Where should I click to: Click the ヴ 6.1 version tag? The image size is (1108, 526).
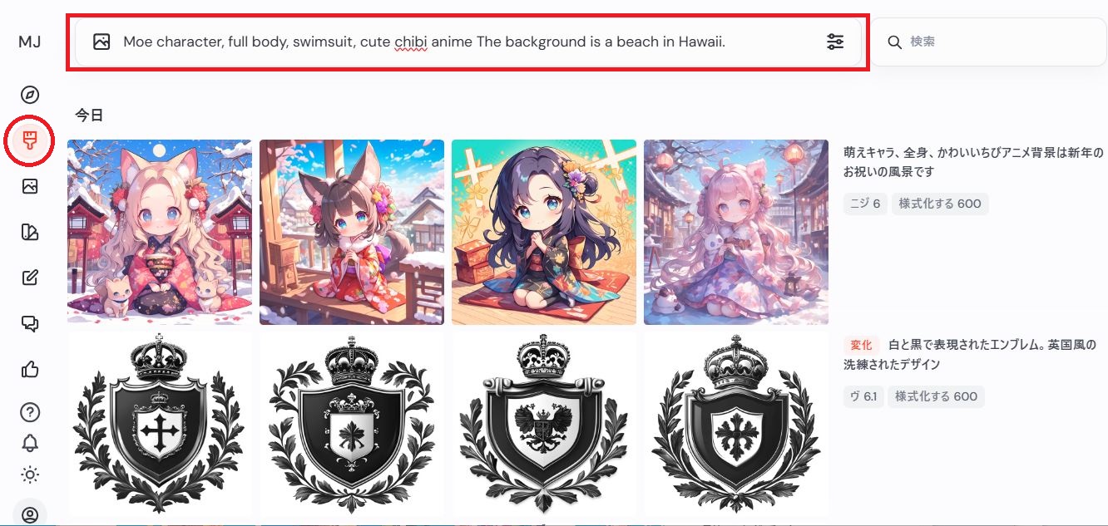tap(863, 396)
